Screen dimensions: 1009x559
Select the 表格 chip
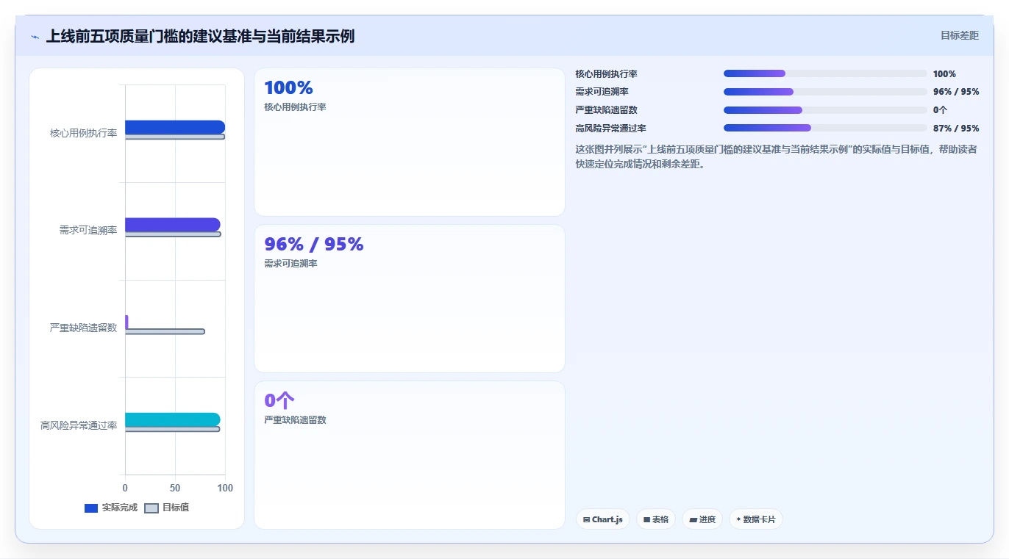[656, 519]
